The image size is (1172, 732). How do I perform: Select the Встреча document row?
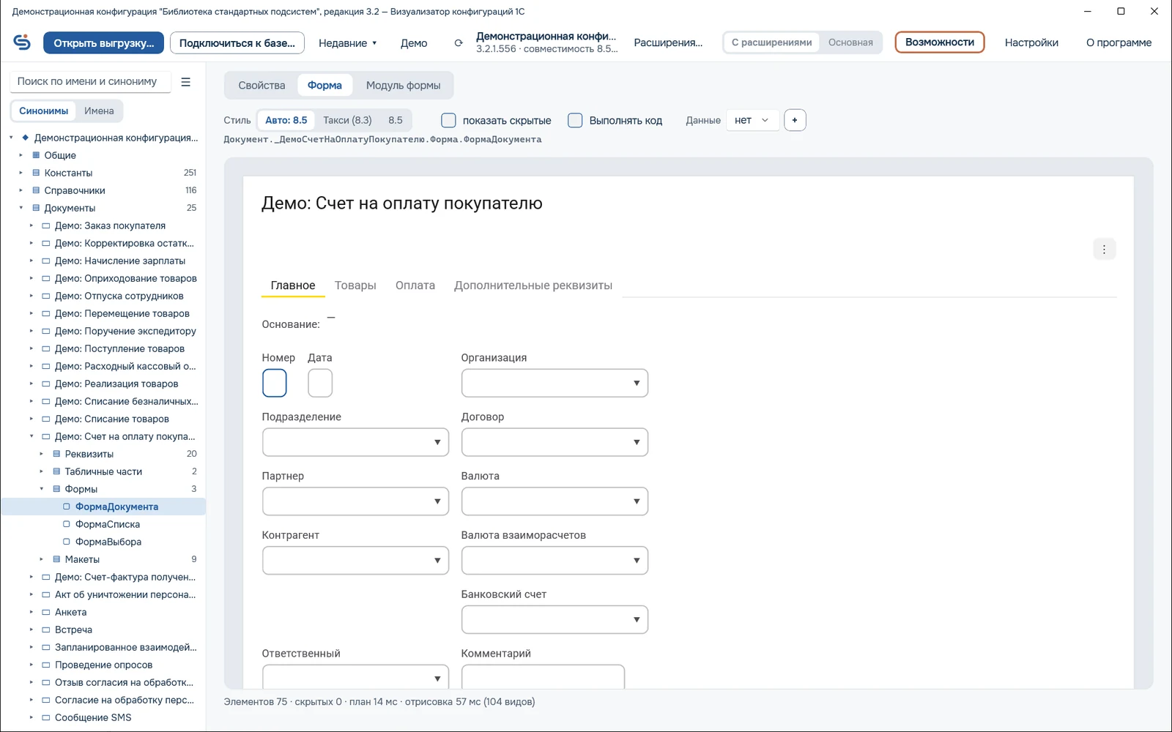pyautogui.click(x=103, y=630)
